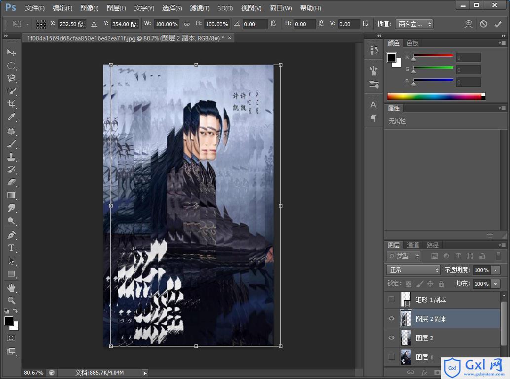
Task: Click the R red channel slider
Action: [x=433, y=56]
